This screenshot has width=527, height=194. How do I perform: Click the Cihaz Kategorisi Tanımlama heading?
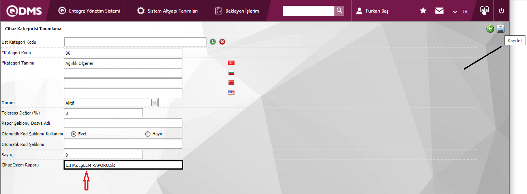pos(33,29)
